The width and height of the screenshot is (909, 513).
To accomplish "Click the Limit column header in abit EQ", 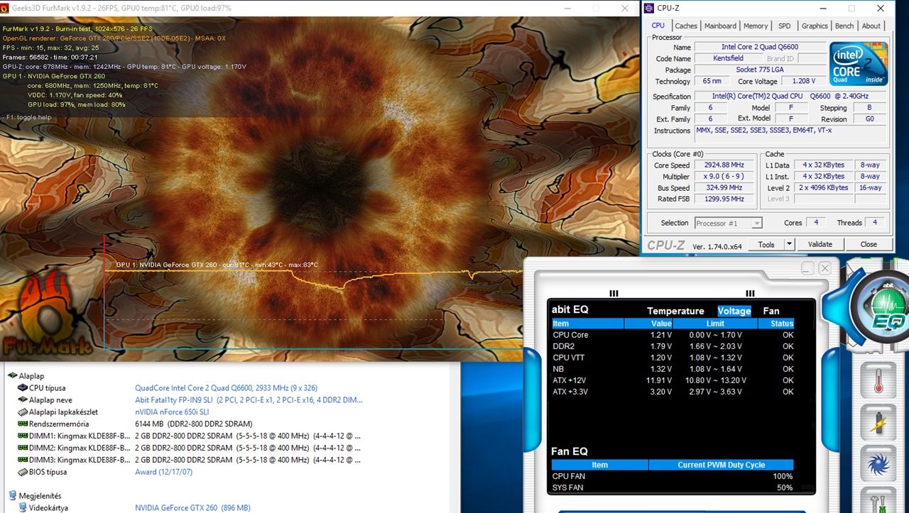I will point(716,324).
